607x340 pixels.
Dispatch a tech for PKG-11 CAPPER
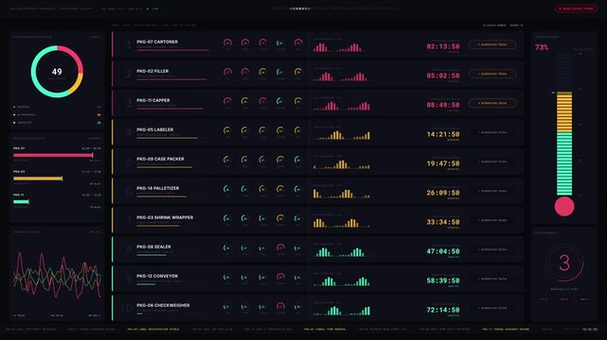492,103
